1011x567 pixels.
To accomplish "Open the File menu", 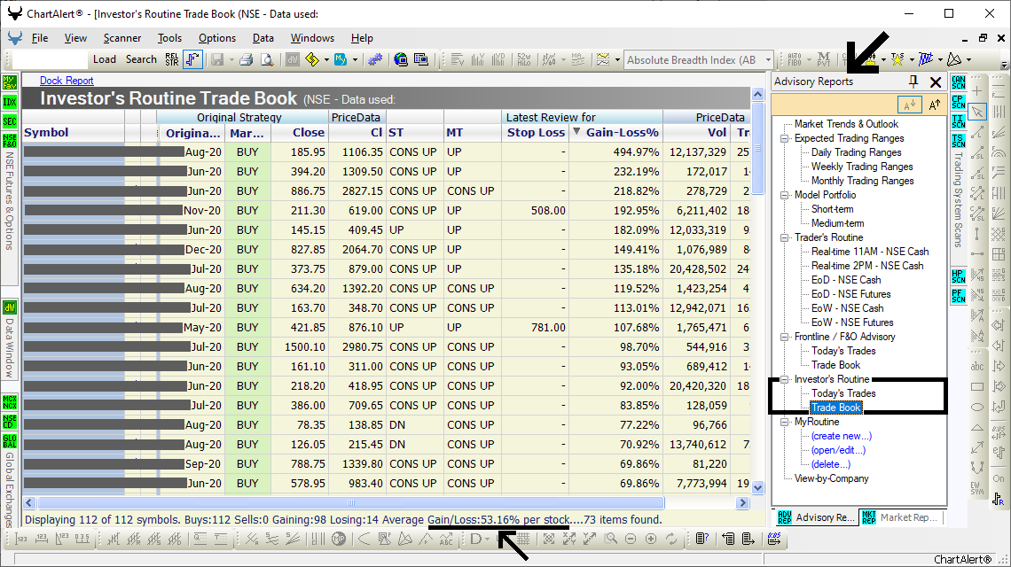I will click(39, 38).
